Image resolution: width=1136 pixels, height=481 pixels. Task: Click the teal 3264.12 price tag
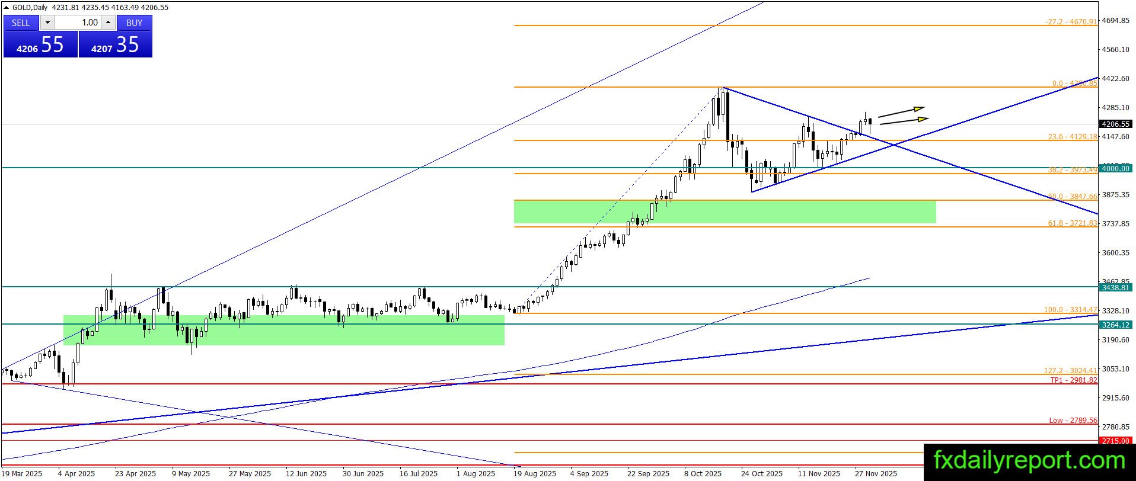(x=1115, y=325)
